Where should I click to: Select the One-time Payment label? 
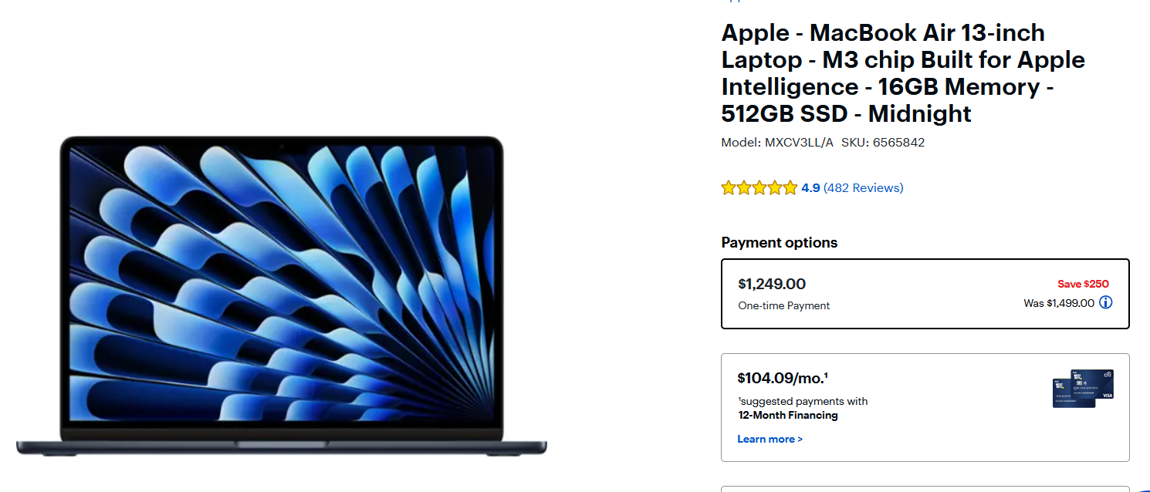click(783, 306)
